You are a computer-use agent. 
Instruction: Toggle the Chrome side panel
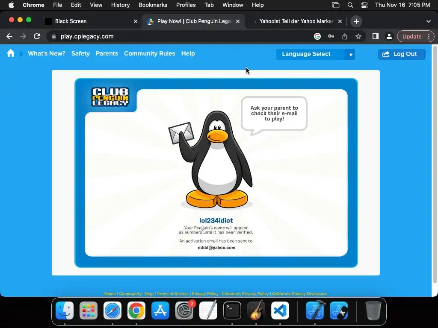[x=376, y=37]
